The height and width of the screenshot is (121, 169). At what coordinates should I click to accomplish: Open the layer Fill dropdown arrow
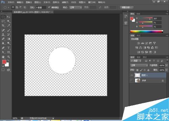[x=166, y=70]
